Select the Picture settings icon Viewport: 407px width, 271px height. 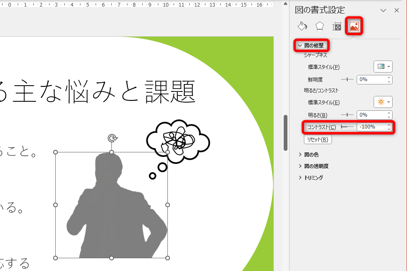click(x=353, y=26)
